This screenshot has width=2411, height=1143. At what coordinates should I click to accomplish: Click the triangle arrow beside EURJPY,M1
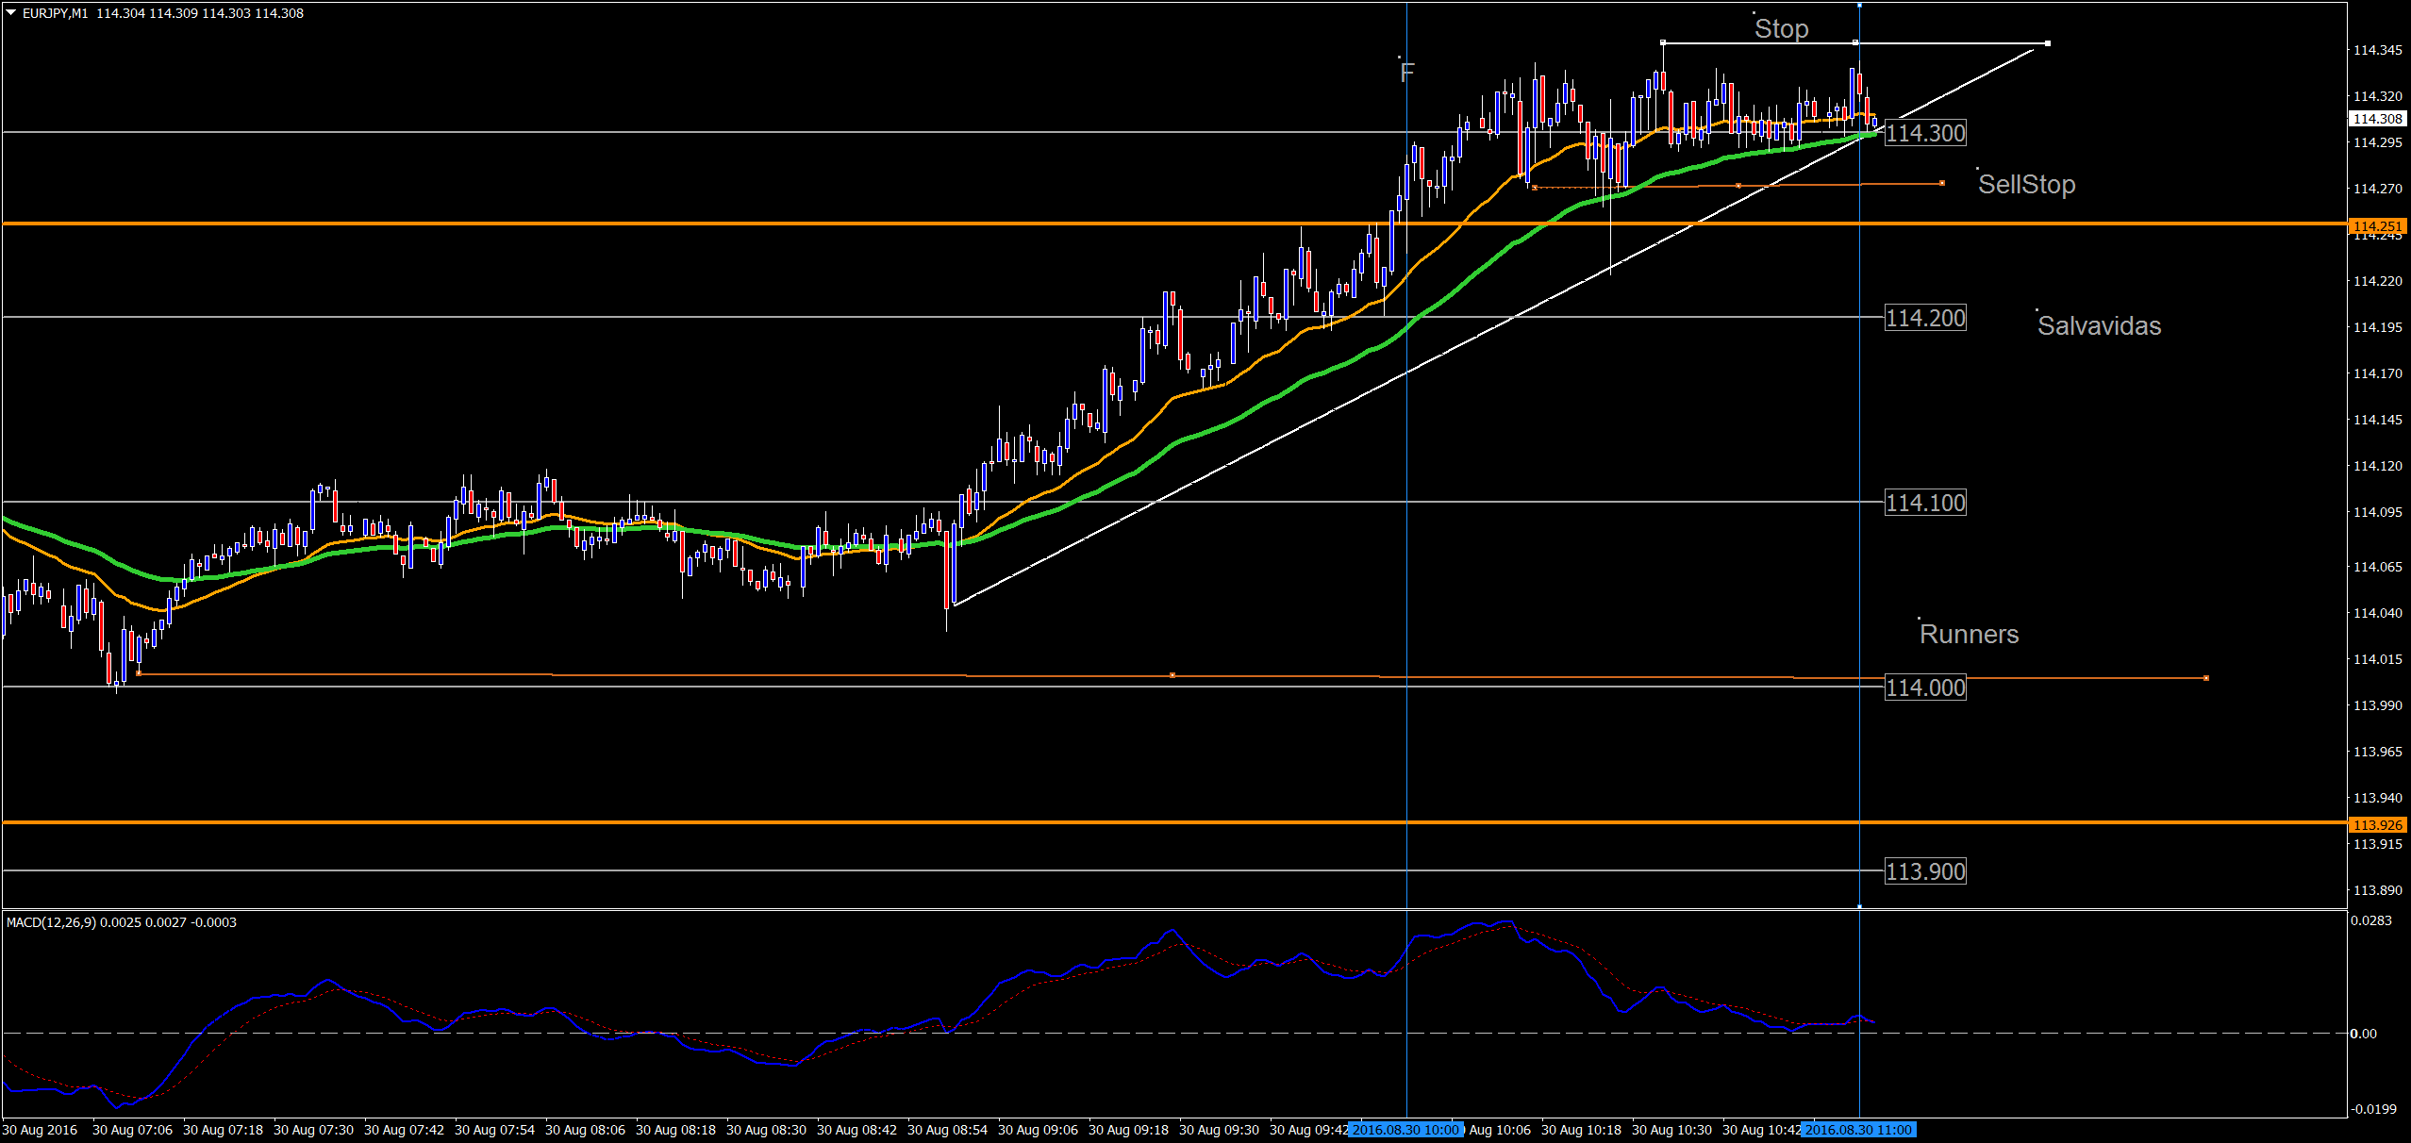[x=11, y=13]
